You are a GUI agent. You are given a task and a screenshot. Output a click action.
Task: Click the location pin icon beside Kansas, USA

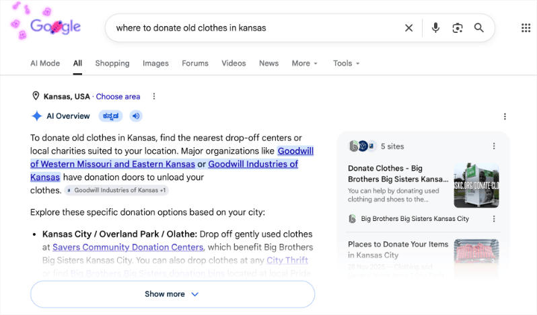tap(36, 96)
